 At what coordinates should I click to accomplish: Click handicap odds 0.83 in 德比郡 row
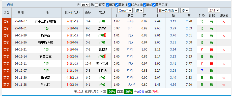coord(117,50)
